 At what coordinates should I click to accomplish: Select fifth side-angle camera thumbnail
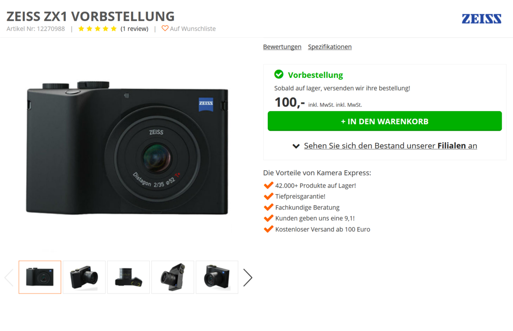pos(217,277)
